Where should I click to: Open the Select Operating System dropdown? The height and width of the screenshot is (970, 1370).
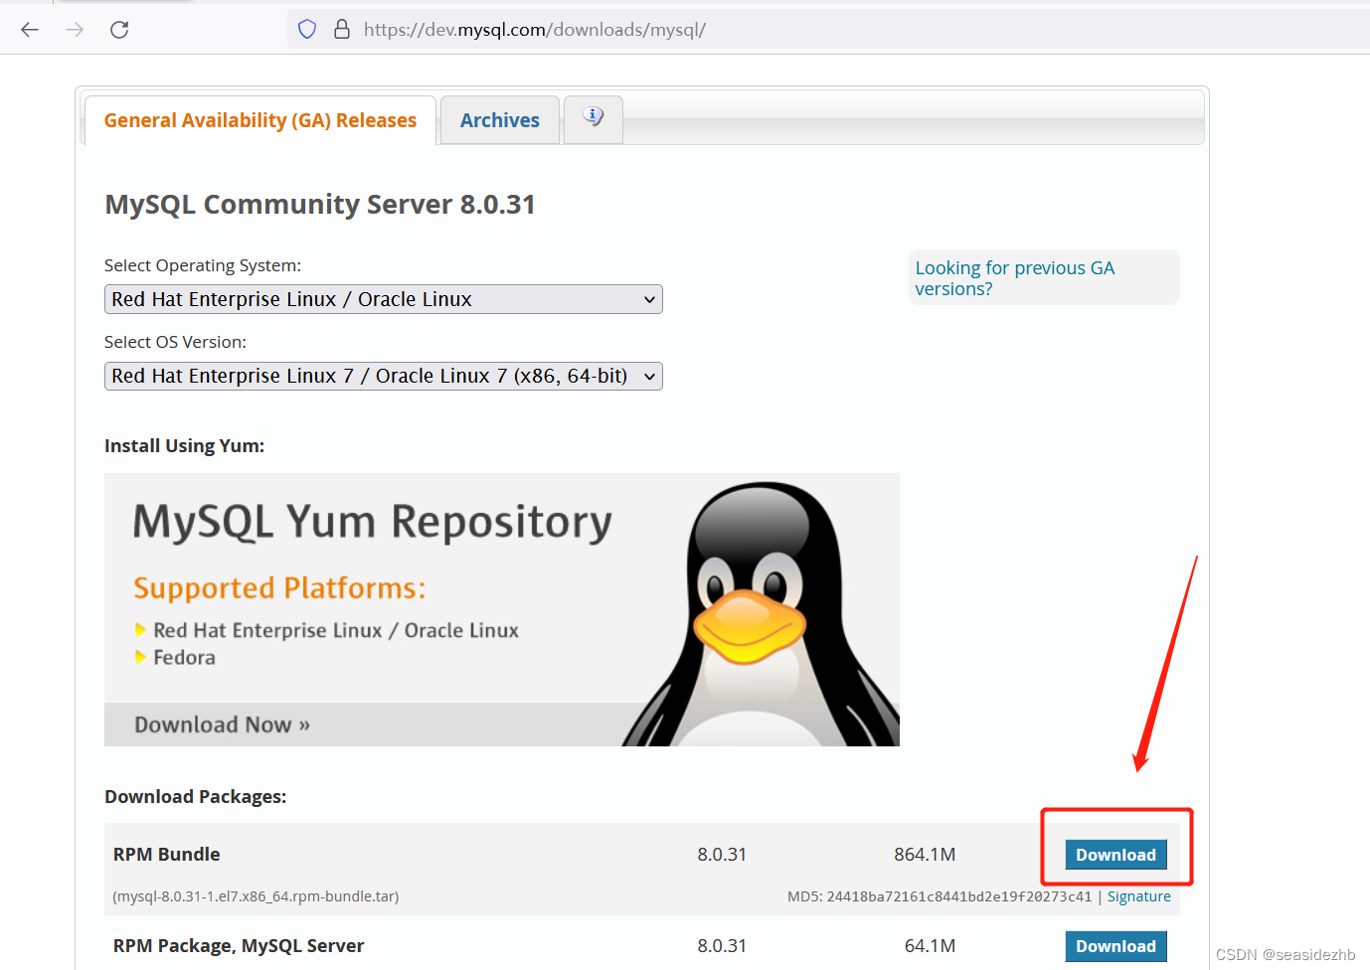(x=384, y=299)
